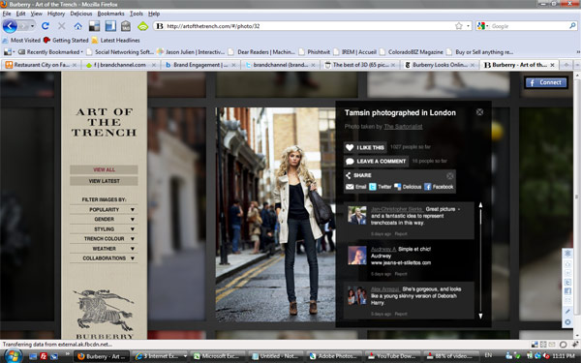Open the back-history dropdown arrow
The height and width of the screenshot is (363, 581).
[33, 26]
